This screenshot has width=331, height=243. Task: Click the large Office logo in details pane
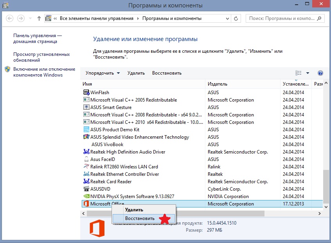pyautogui.click(x=97, y=228)
